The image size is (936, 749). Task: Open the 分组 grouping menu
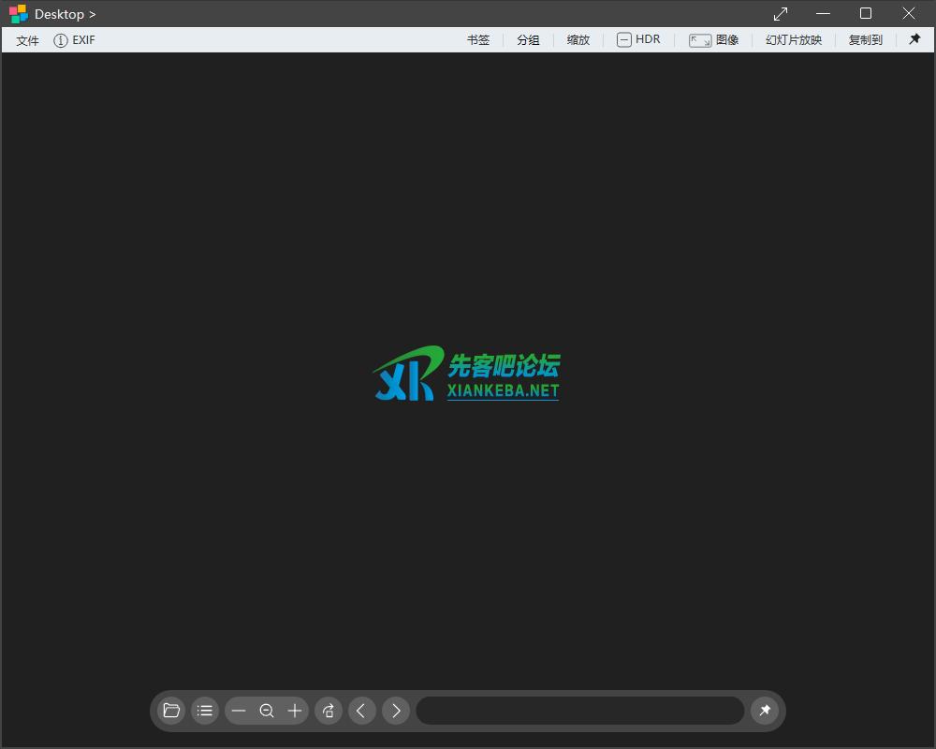(528, 39)
